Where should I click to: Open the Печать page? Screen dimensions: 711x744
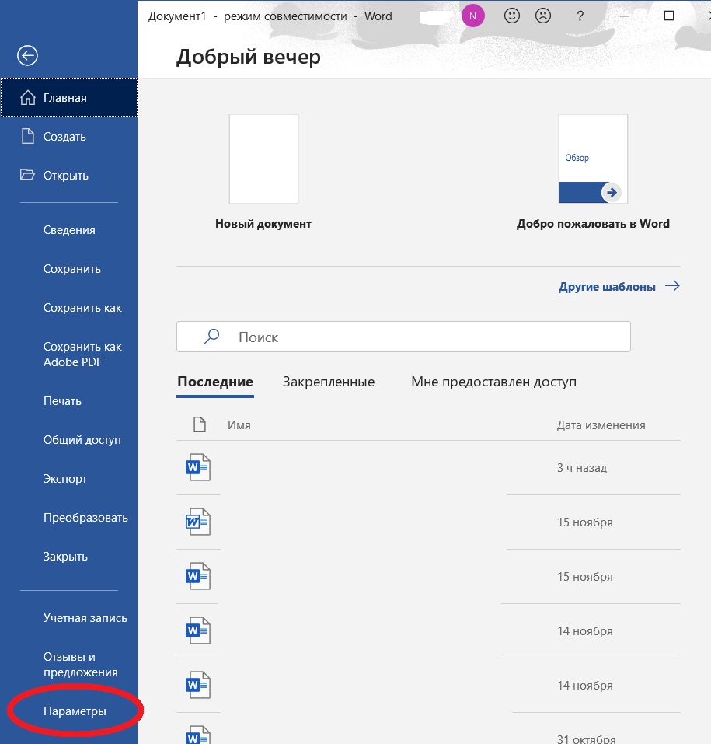[63, 401]
